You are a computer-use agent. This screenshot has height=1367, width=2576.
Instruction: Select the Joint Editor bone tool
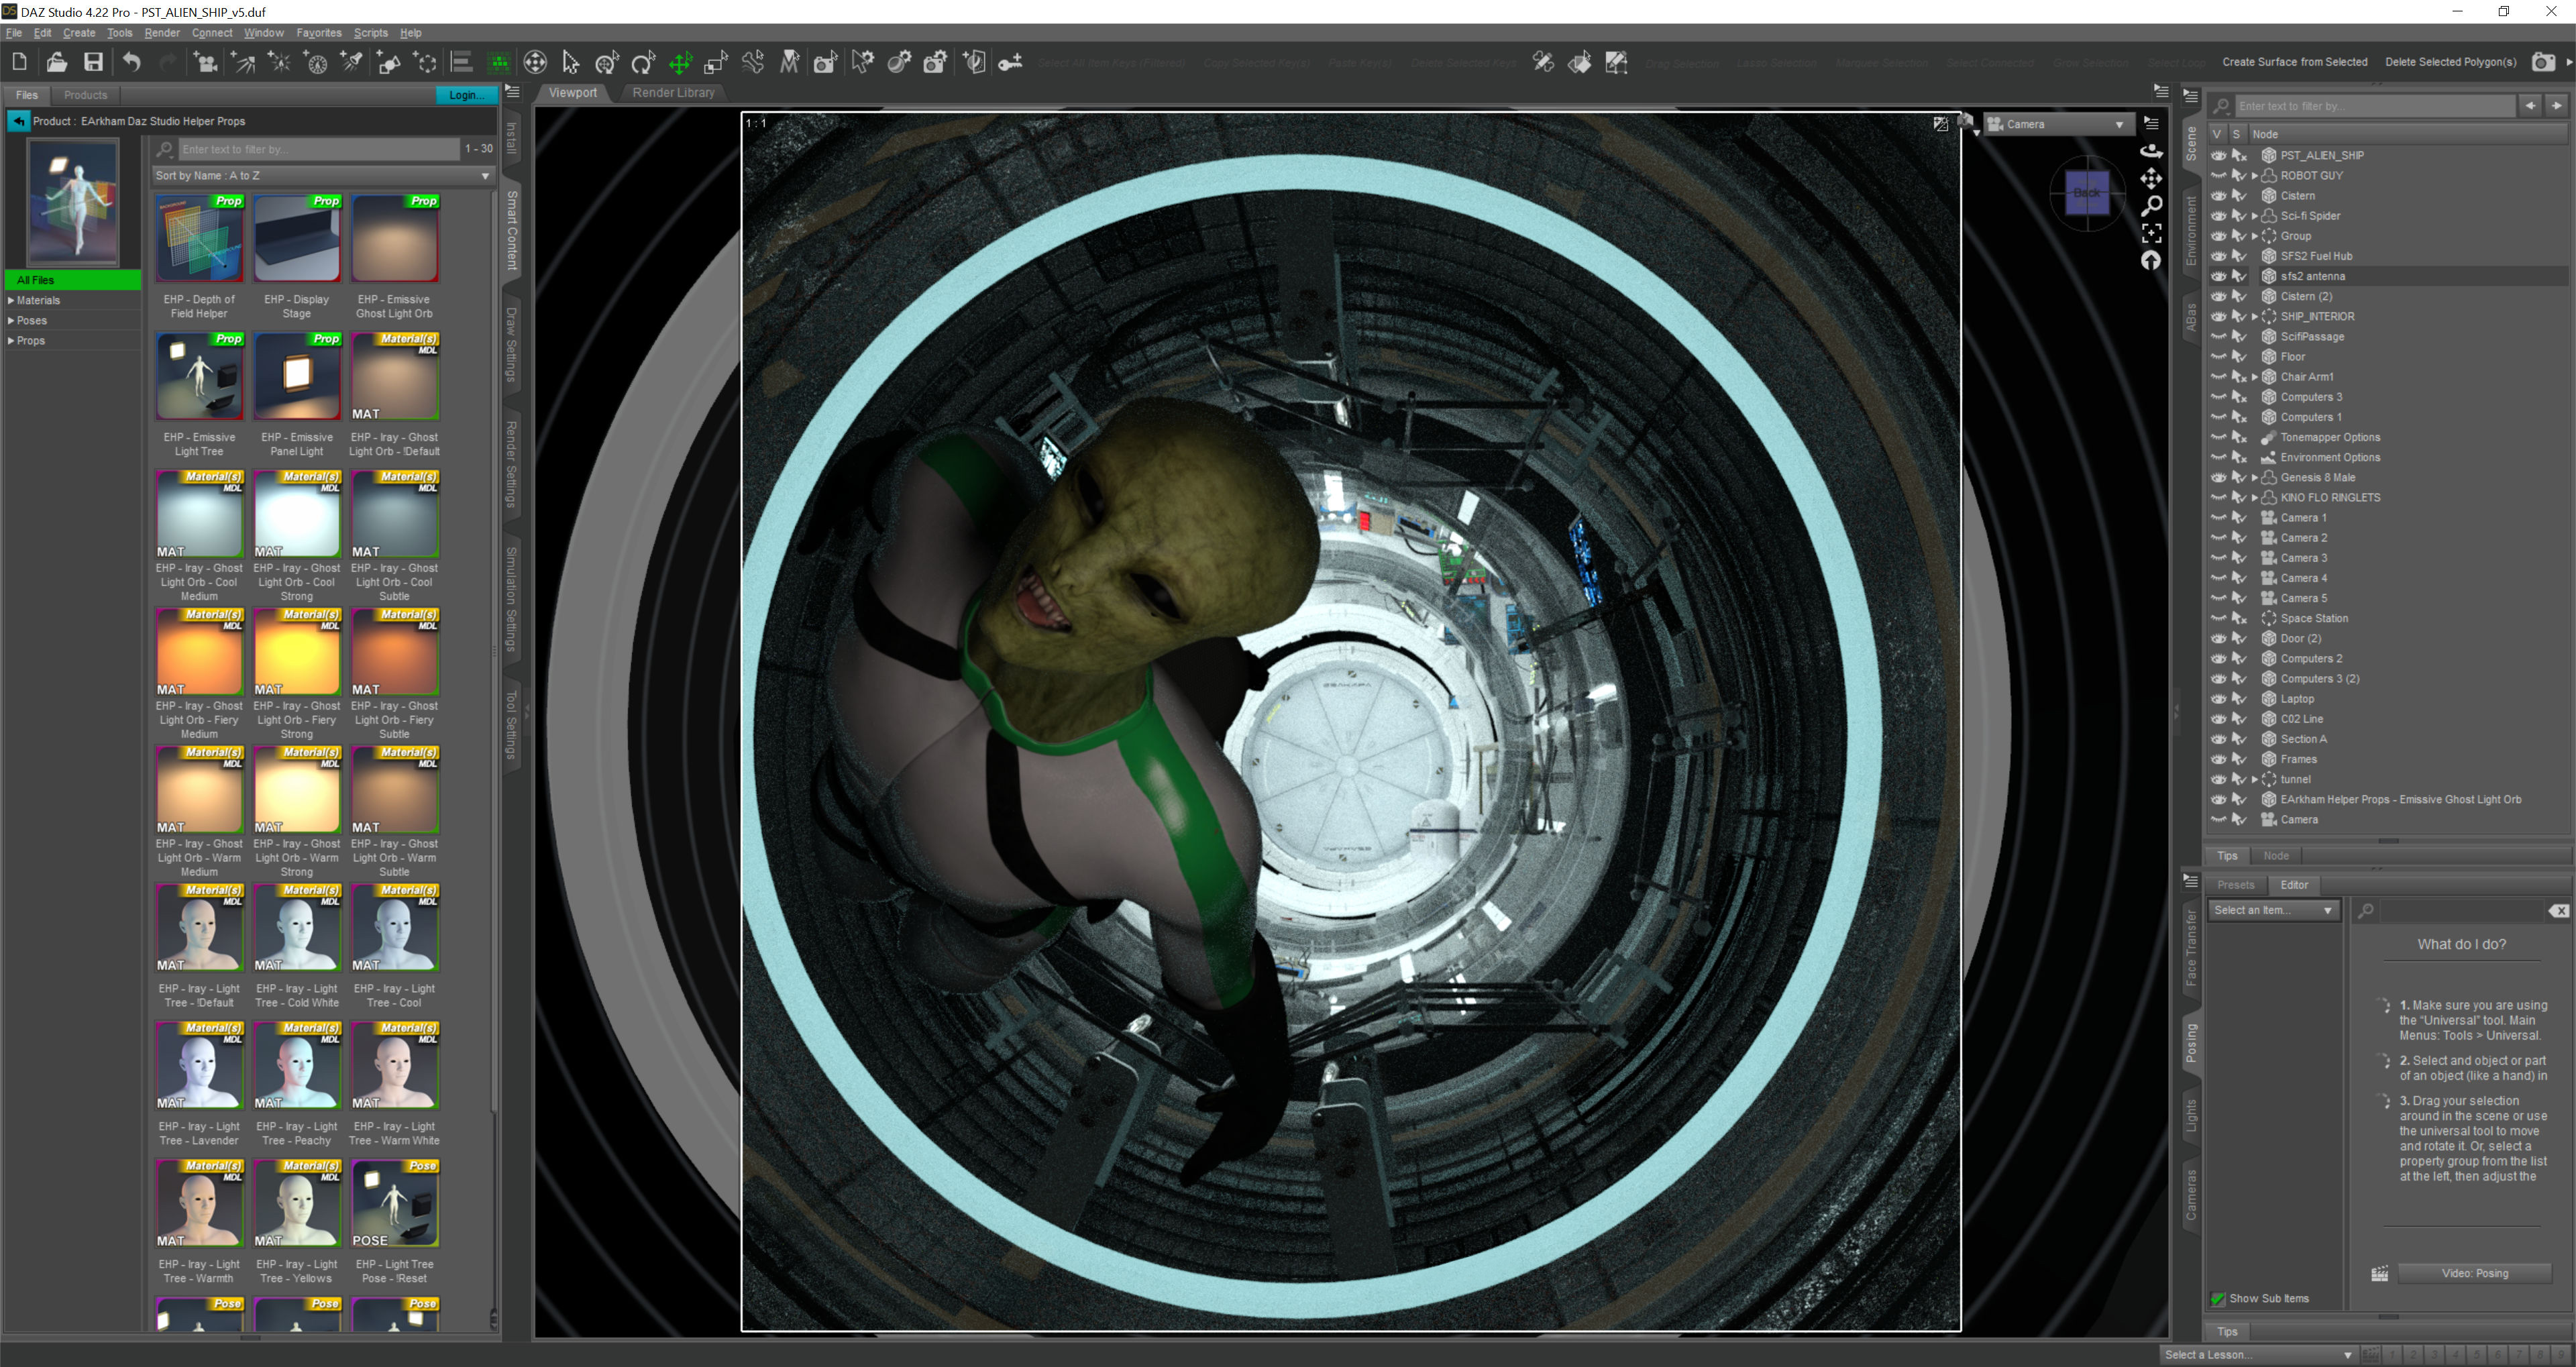click(x=753, y=62)
